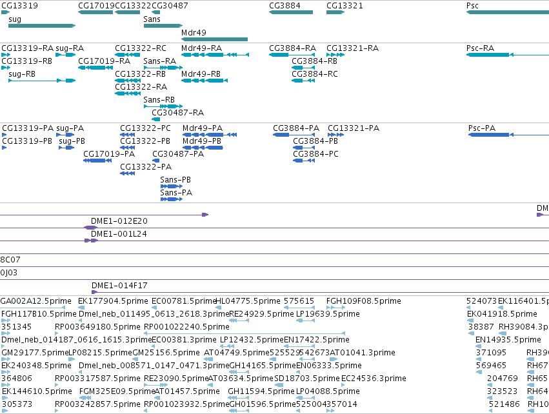The height and width of the screenshot is (414, 549).
Task: Click EST label SD18703.5prime
Action: click(x=307, y=379)
